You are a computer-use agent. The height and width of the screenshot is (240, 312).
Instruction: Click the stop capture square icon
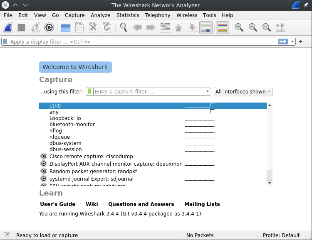pos(22,27)
